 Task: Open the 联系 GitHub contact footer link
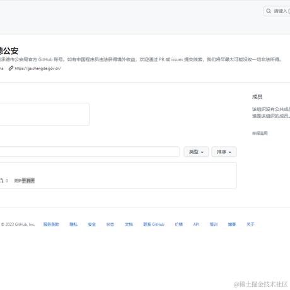tap(154, 224)
